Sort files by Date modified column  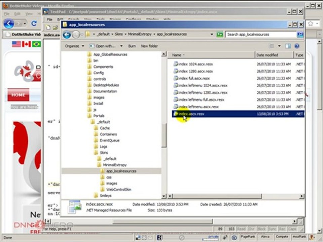(274, 55)
